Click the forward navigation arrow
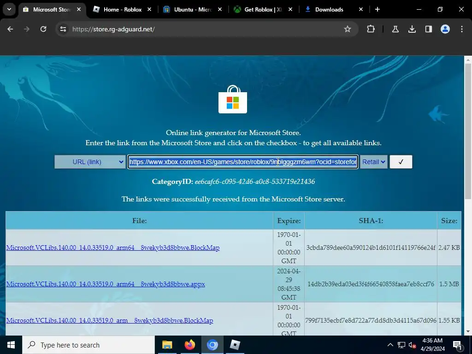 [x=27, y=29]
